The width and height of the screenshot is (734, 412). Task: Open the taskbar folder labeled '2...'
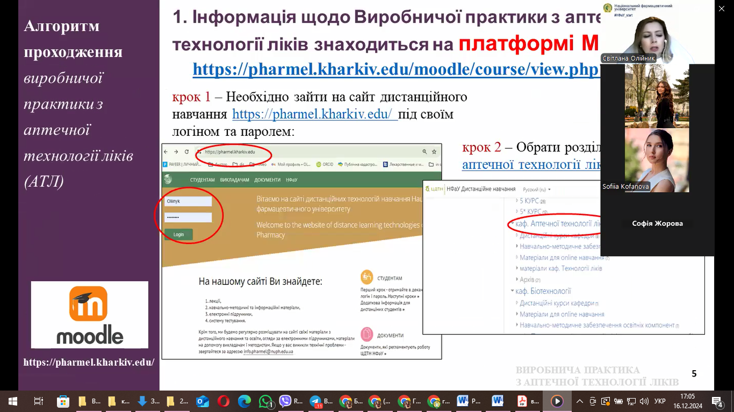pos(177,401)
